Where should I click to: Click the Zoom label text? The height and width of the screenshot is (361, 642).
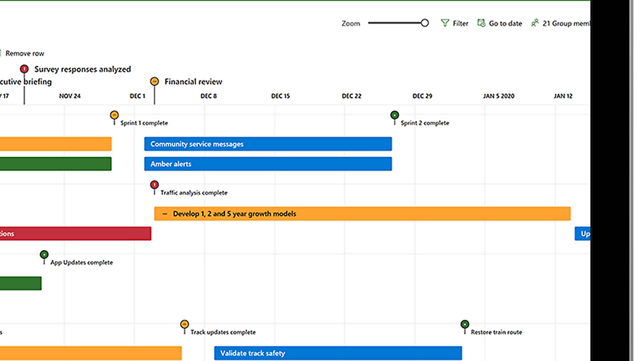pyautogui.click(x=351, y=23)
